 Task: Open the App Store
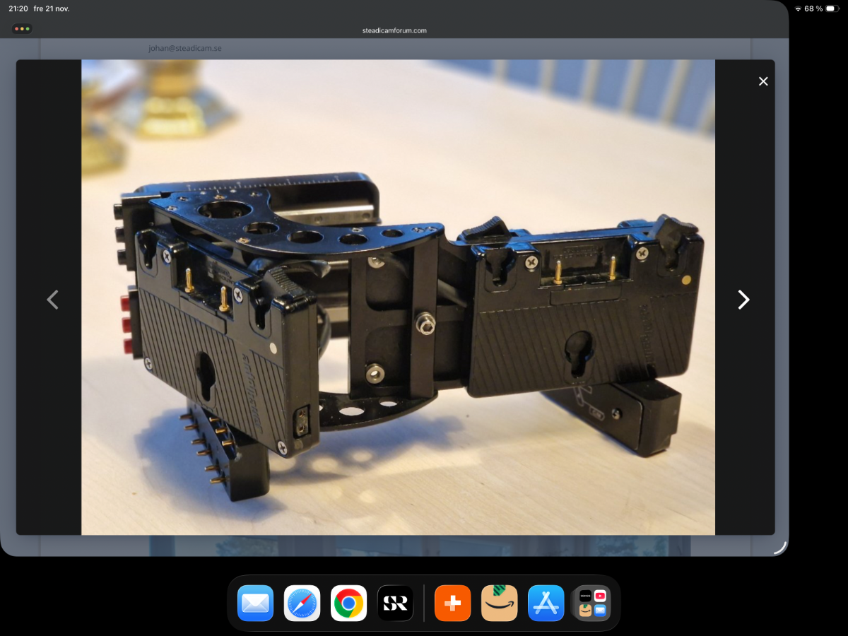pyautogui.click(x=546, y=603)
